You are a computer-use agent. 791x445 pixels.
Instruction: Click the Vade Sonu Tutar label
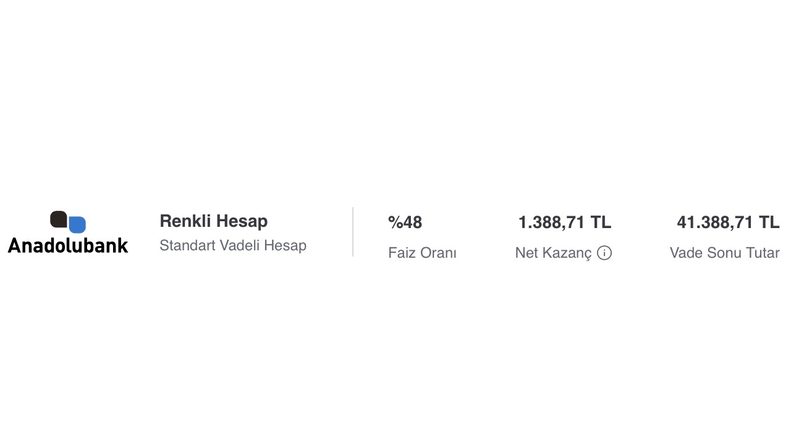click(724, 253)
